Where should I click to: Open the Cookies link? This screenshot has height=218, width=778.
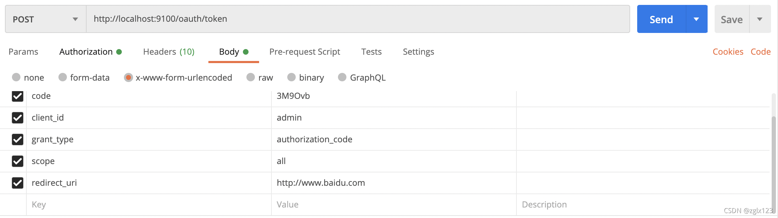[728, 52]
